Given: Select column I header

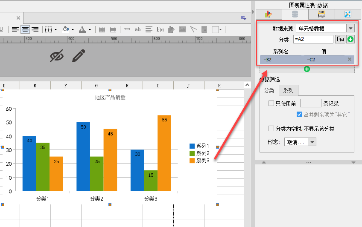Looking at the screenshot, I should click(158, 86).
